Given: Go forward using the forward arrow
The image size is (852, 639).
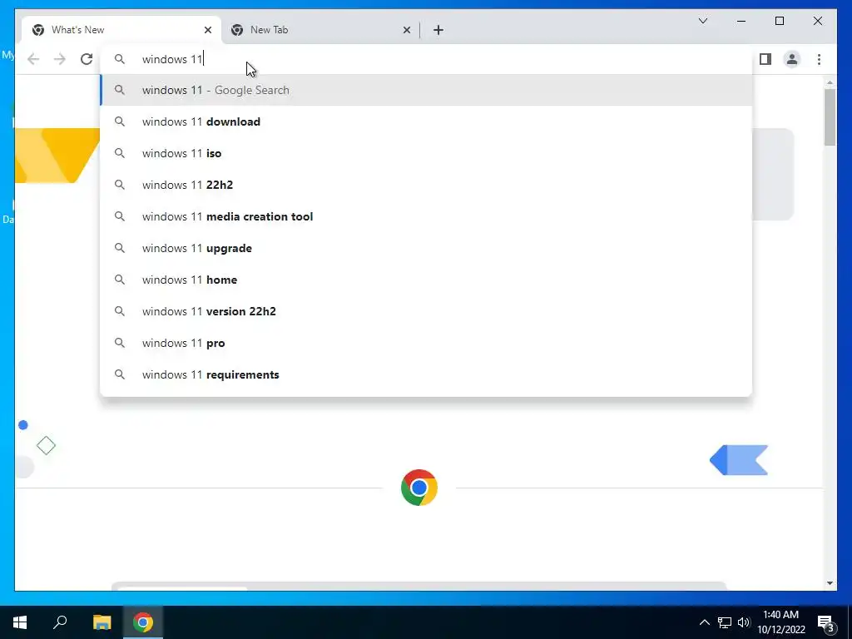Looking at the screenshot, I should pos(60,59).
